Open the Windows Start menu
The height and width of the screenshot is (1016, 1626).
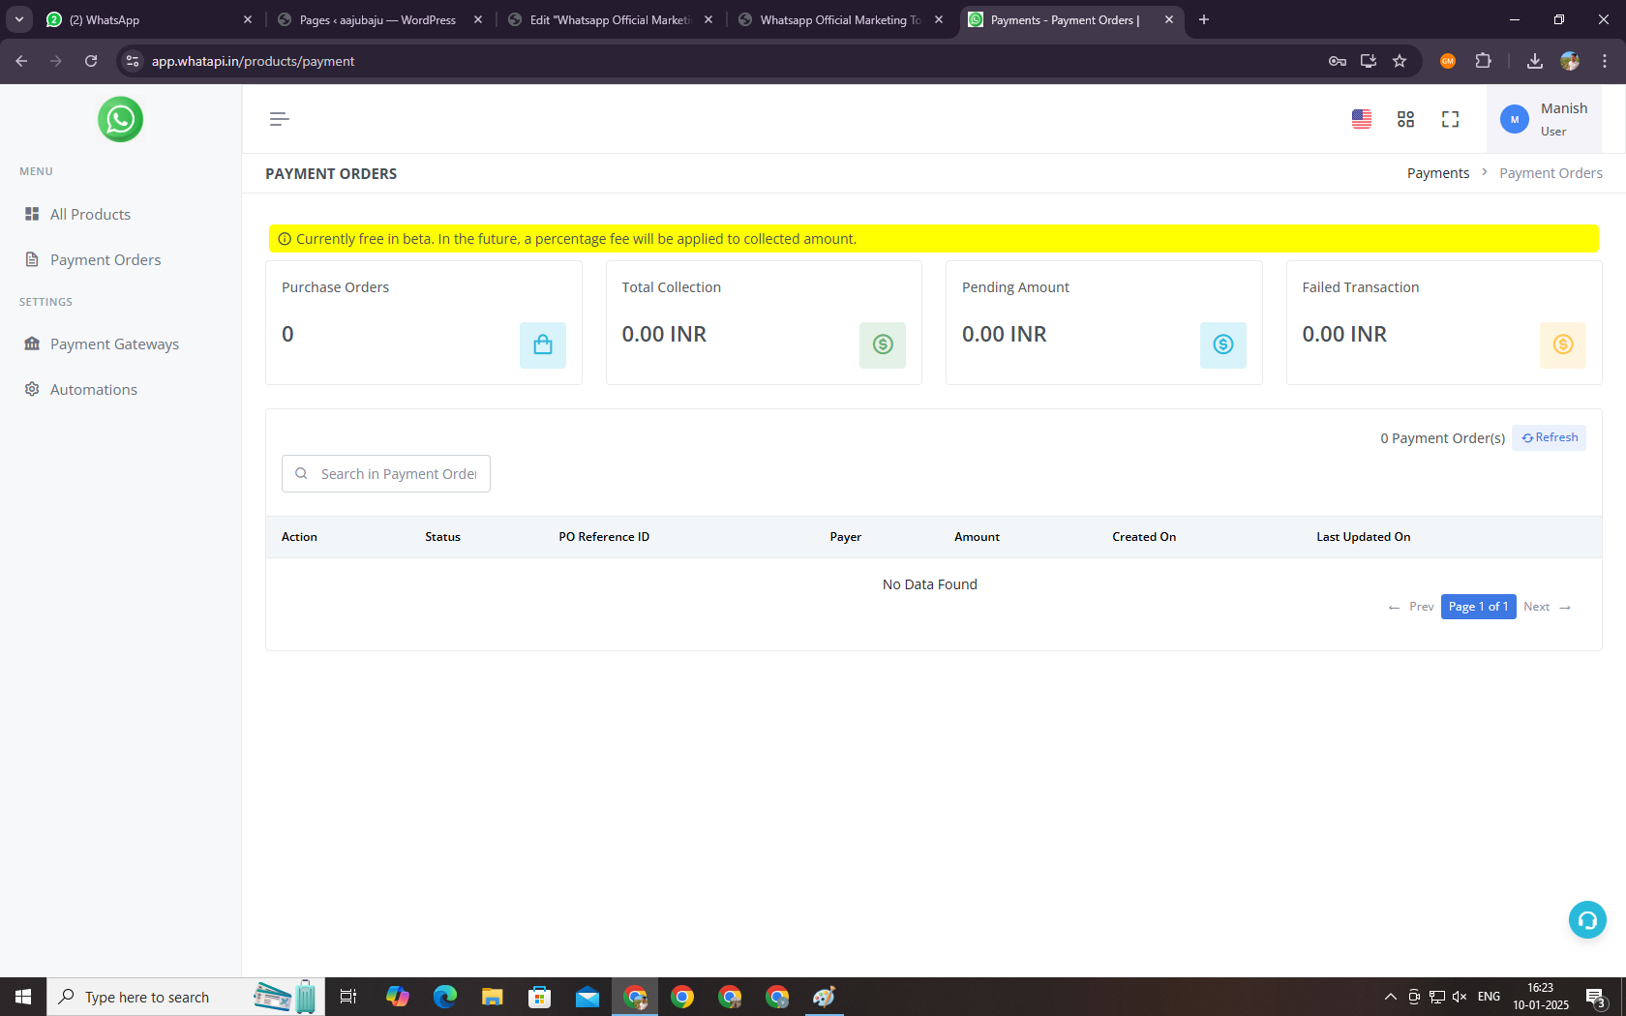click(23, 997)
